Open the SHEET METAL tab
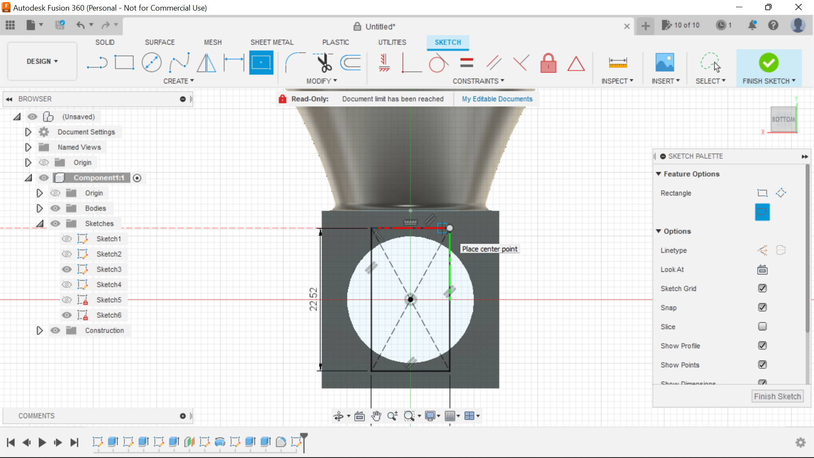 [x=272, y=42]
